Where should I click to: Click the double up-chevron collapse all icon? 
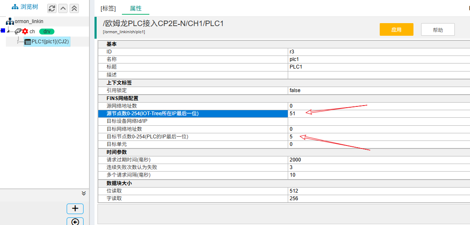point(74,8)
